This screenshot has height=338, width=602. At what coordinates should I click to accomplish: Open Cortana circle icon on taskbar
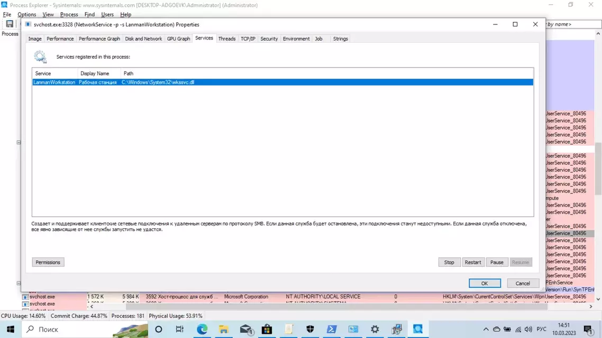(x=159, y=329)
